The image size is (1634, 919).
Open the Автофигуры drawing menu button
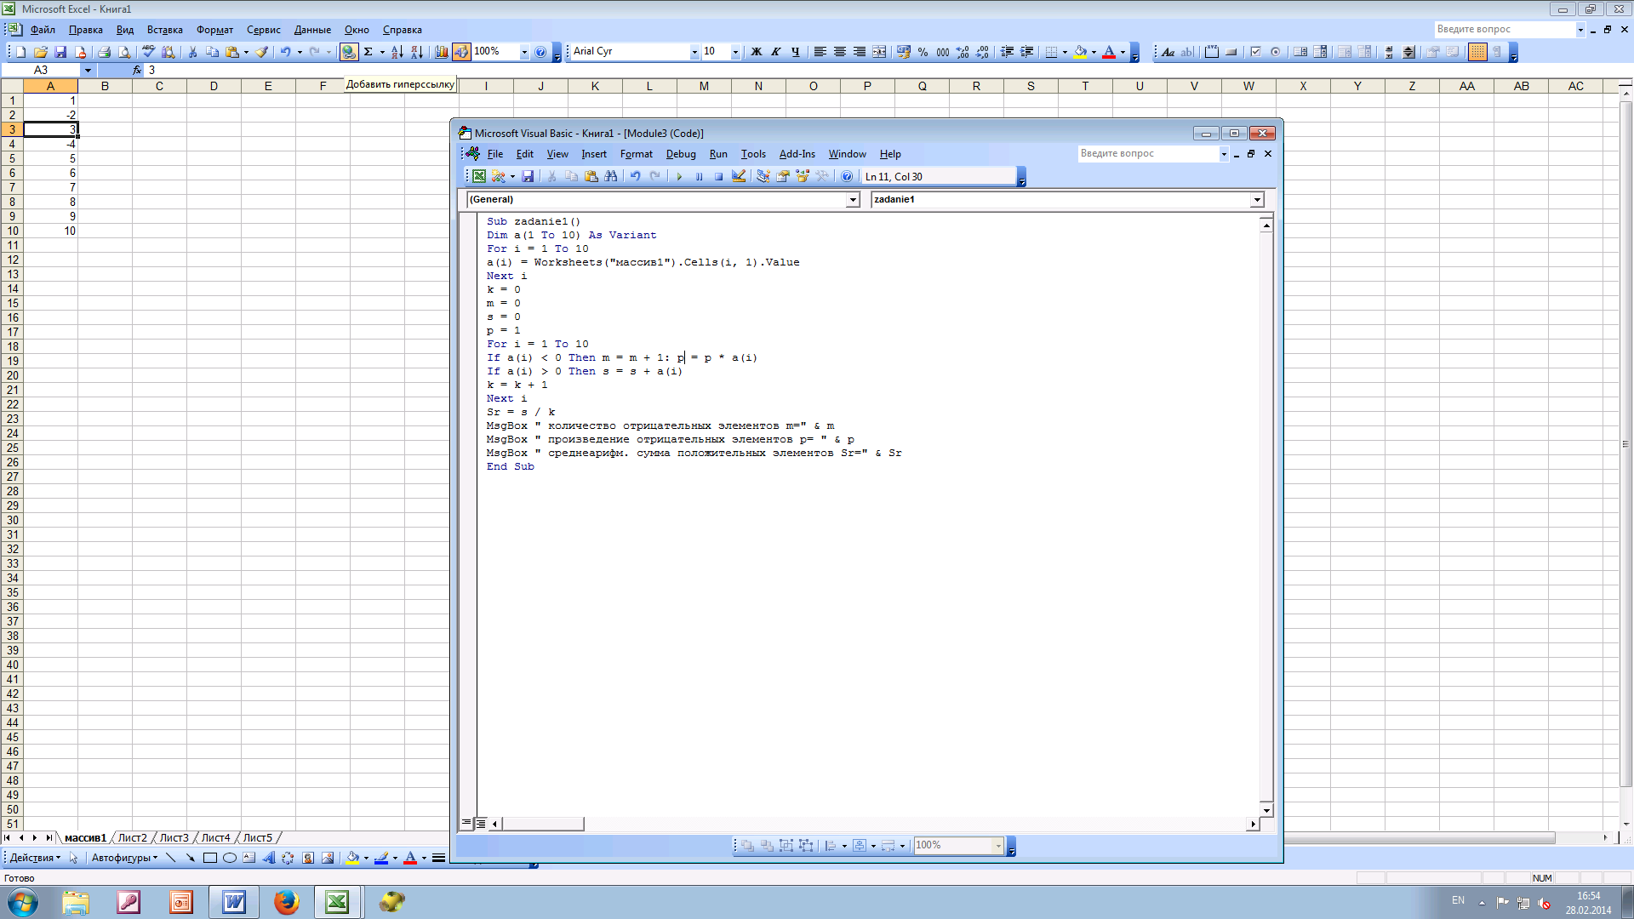point(124,858)
